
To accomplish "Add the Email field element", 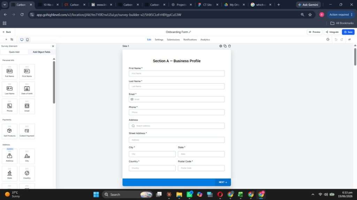I will pyautogui.click(x=27, y=106).
